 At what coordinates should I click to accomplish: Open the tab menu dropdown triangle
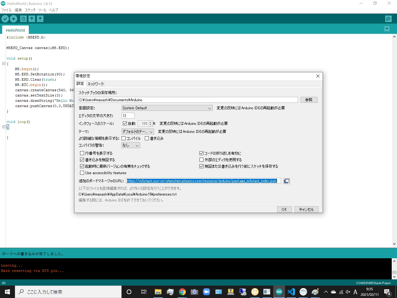[387, 29]
